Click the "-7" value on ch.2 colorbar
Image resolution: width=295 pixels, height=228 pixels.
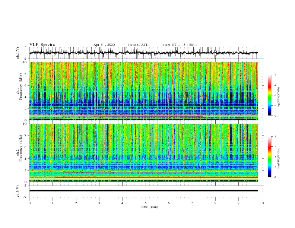click(275, 177)
